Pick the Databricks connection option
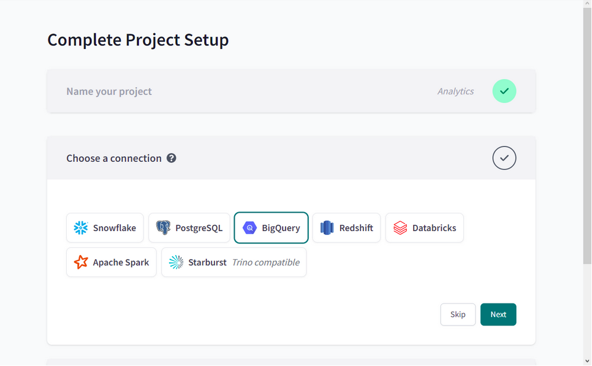Viewport: 592px width, 366px height. click(x=424, y=228)
